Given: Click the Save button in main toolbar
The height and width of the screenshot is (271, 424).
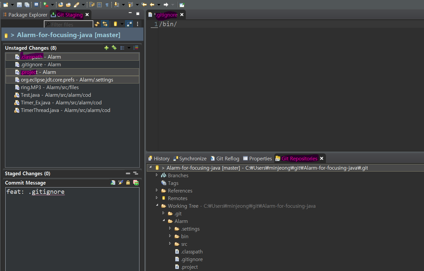Looking at the screenshot, I should pos(20,5).
